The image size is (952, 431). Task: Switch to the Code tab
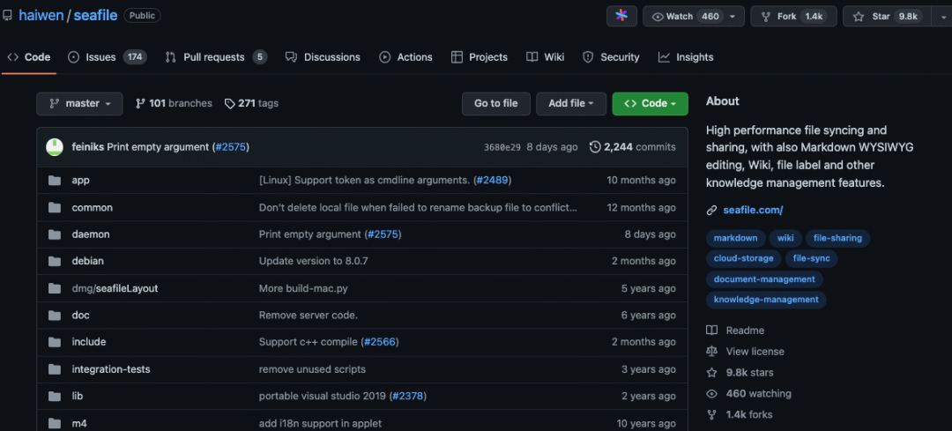28,57
